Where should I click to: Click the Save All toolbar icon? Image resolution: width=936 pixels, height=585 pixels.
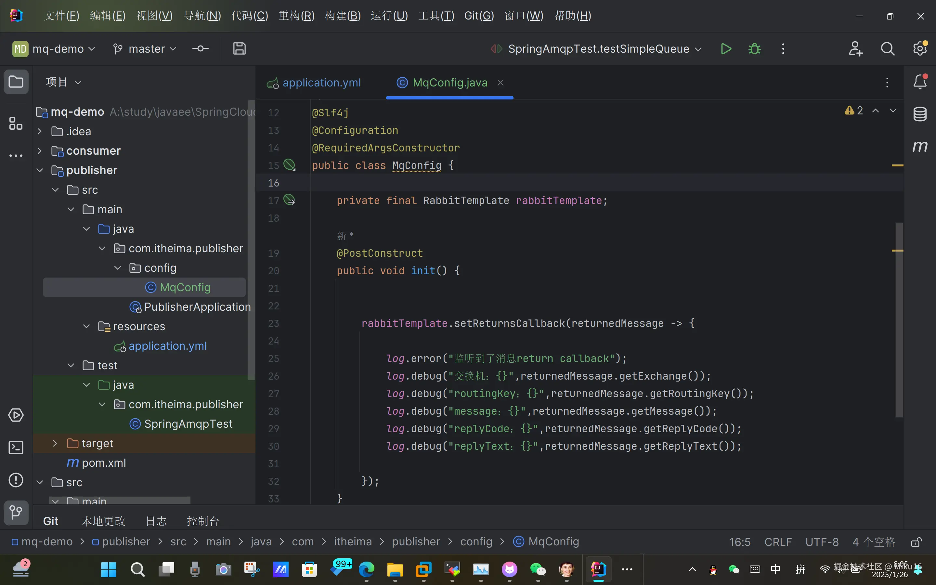(x=240, y=49)
